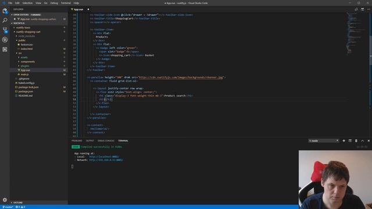Open the Search view in the activity bar
This screenshot has width=372, height=209.
point(5,20)
